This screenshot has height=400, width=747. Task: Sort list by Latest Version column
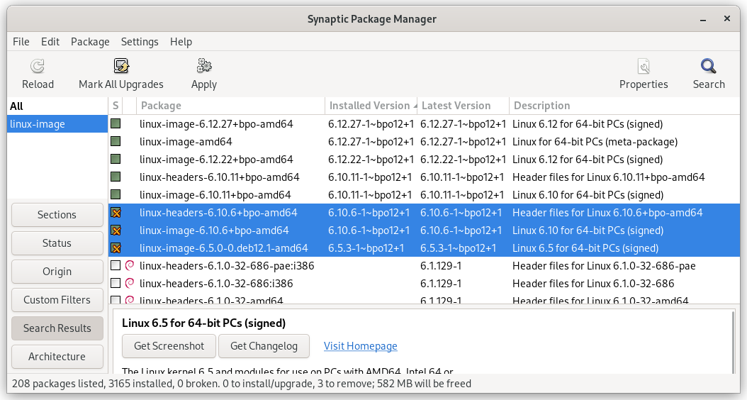[x=456, y=106]
